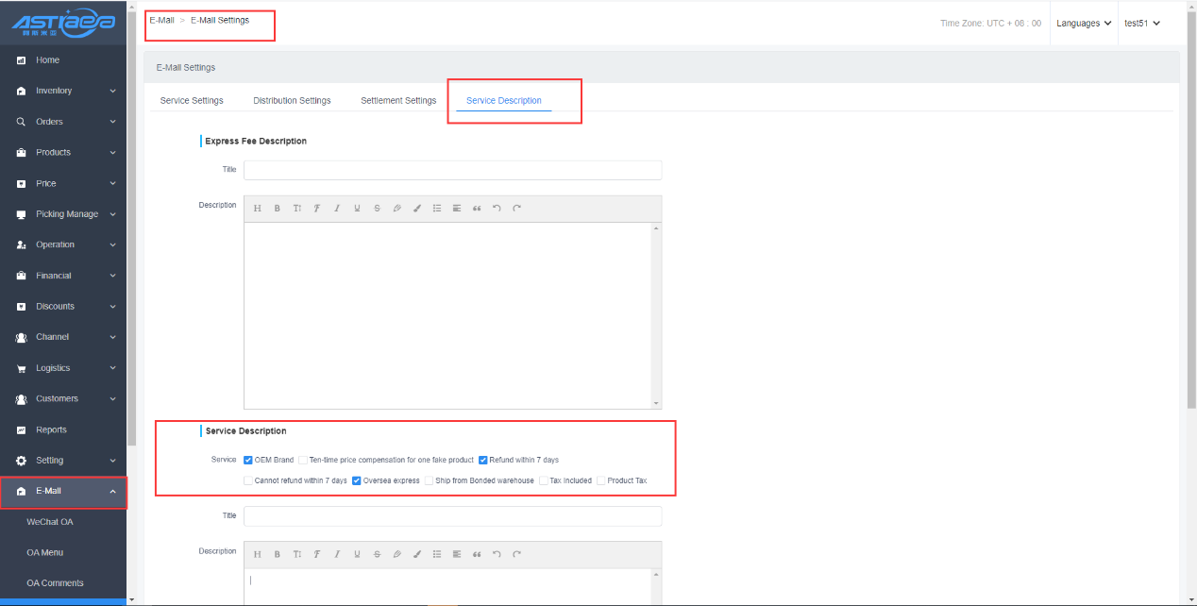1197x606 pixels.
Task: Click strikethrough icon in lower description editor toolbar
Action: click(377, 554)
